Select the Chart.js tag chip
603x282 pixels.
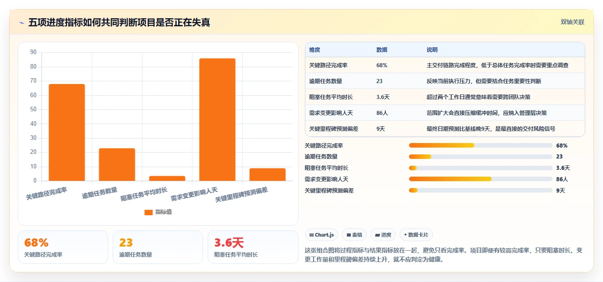click(321, 235)
